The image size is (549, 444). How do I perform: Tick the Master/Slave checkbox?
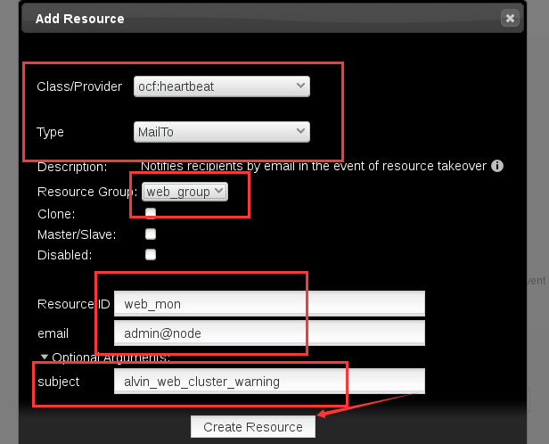tap(151, 234)
